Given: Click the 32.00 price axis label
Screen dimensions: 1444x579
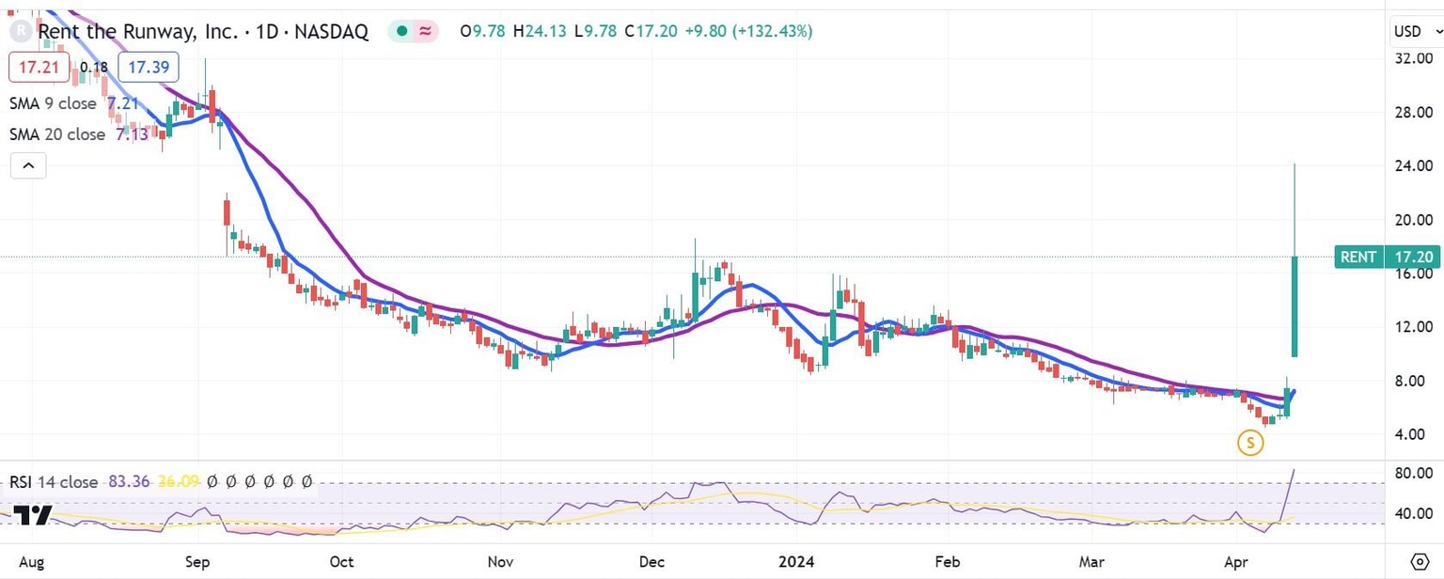Looking at the screenshot, I should (1414, 58).
